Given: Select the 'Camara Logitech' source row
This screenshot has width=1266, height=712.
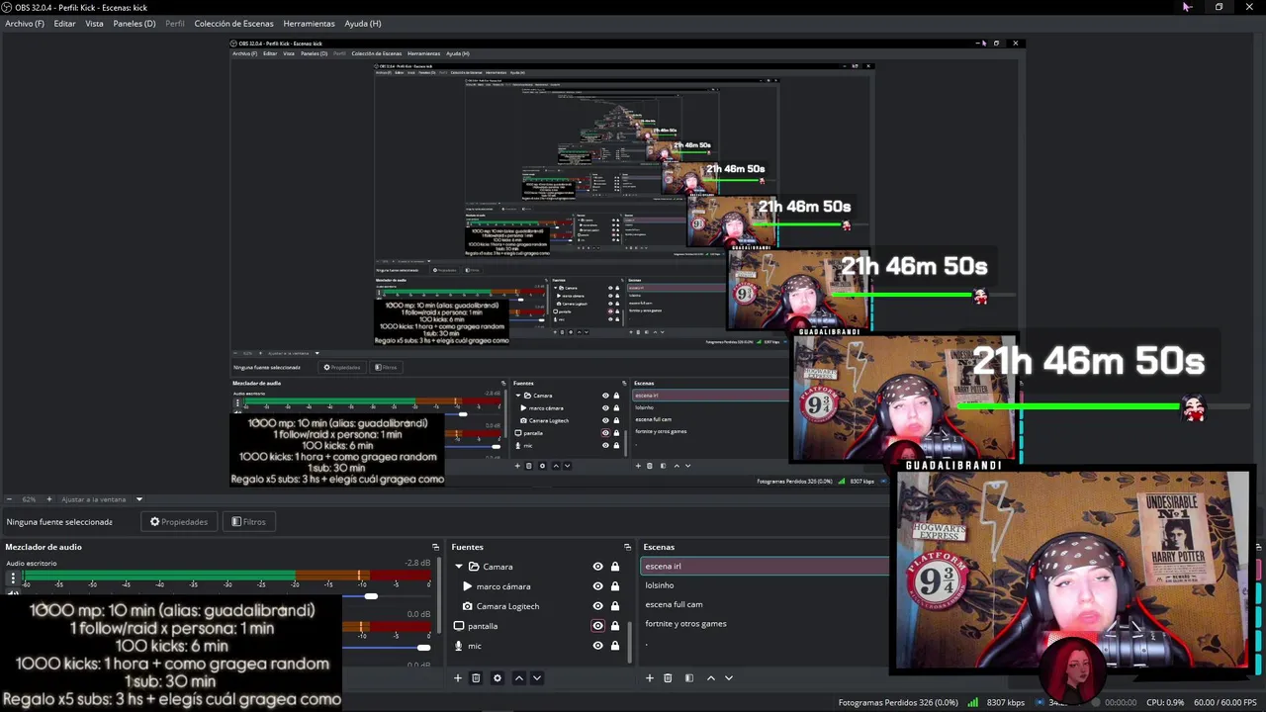Looking at the screenshot, I should 537,606.
